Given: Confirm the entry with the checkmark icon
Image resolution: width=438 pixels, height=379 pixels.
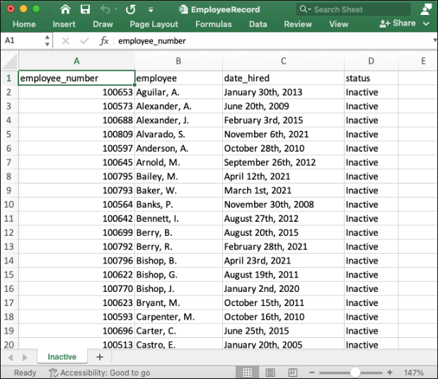Looking at the screenshot, I should tap(84, 41).
